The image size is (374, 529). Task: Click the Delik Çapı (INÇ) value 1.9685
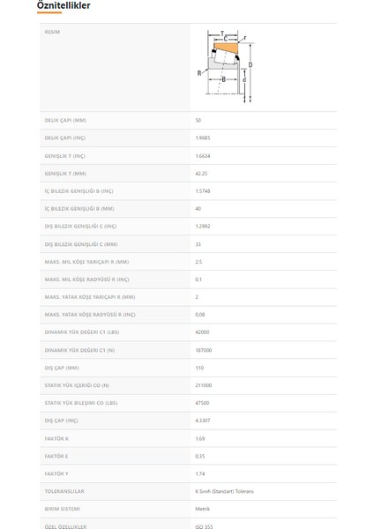(203, 138)
